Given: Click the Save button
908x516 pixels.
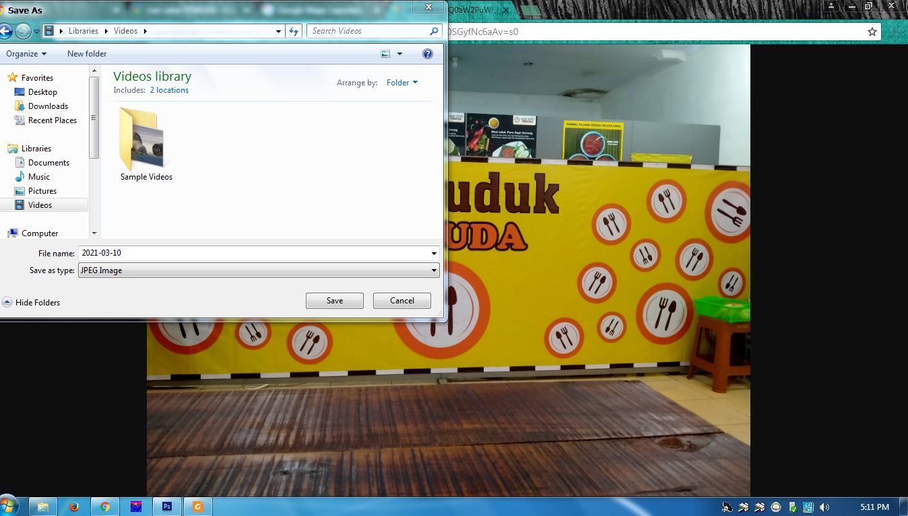Looking at the screenshot, I should click(x=334, y=301).
